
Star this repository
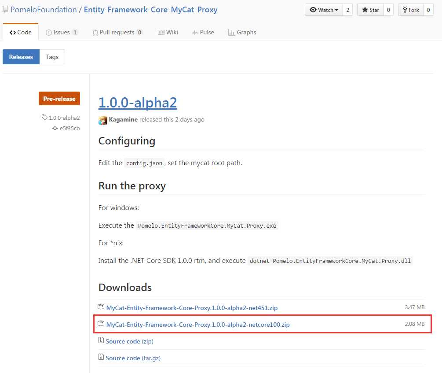370,10
